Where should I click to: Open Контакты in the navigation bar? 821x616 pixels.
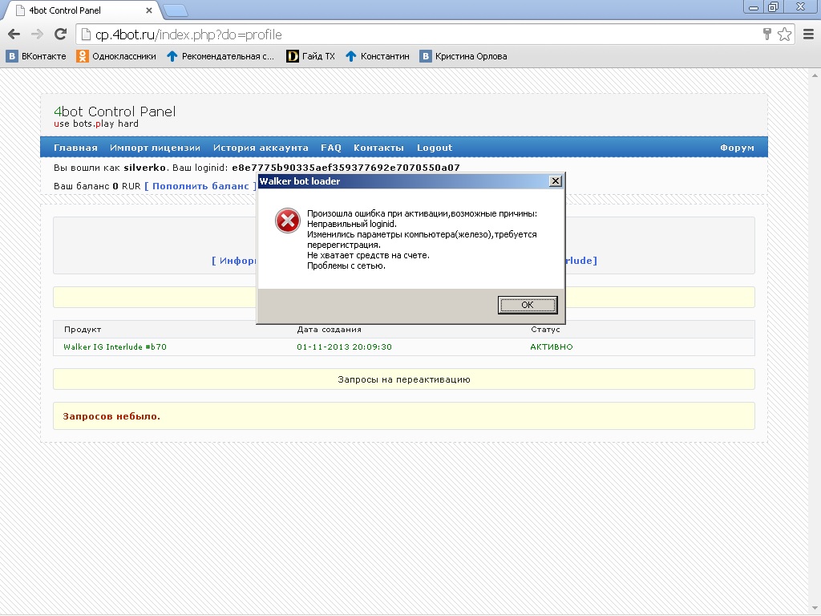pos(378,148)
